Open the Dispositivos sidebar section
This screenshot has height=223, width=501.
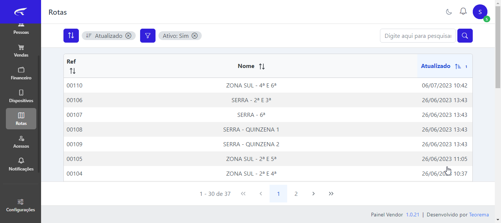[x=21, y=96]
